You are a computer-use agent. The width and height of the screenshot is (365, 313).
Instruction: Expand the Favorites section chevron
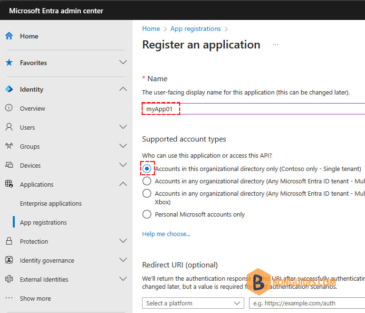(x=123, y=62)
